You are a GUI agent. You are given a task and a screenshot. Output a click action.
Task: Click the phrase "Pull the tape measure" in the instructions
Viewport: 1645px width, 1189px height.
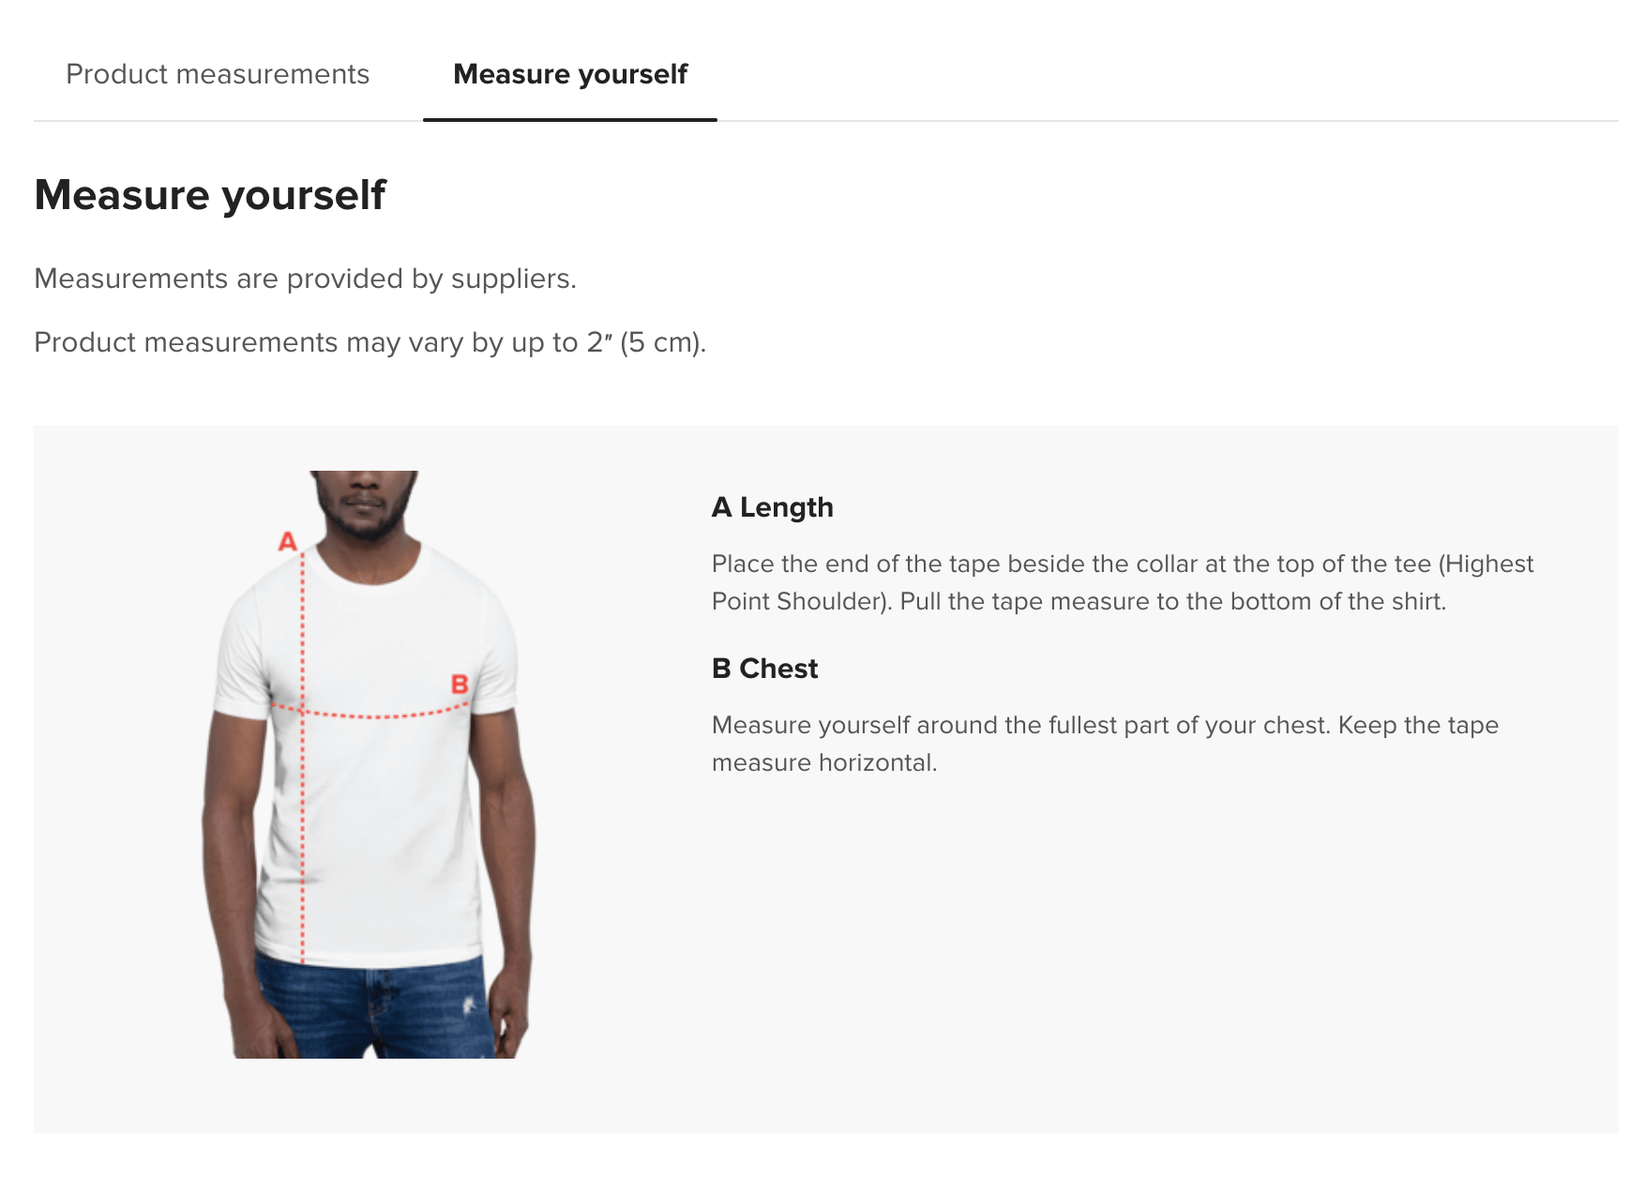point(1024,601)
